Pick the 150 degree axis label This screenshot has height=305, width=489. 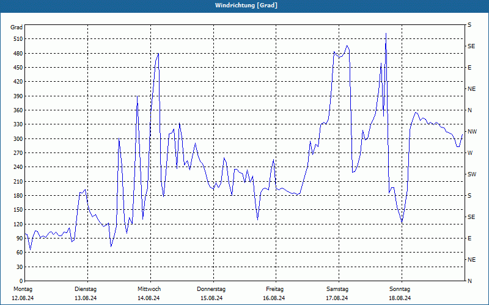coord(18,210)
